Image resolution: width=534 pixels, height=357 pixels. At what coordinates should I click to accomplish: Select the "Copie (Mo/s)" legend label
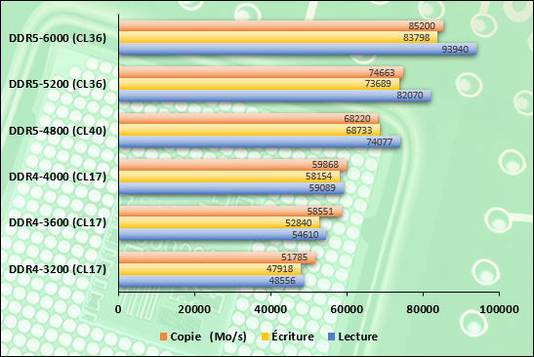pyautogui.click(x=208, y=337)
